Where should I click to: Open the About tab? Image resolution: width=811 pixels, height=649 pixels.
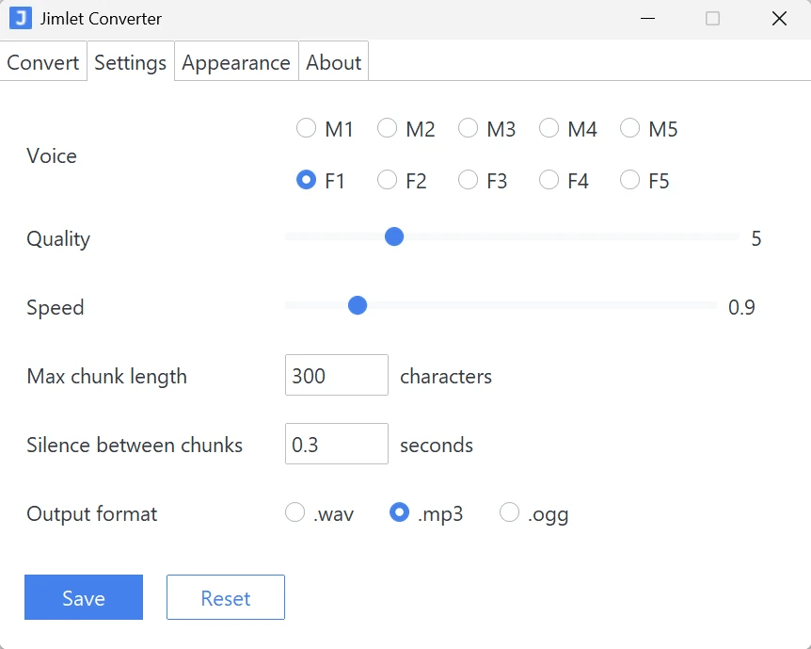pos(333,62)
